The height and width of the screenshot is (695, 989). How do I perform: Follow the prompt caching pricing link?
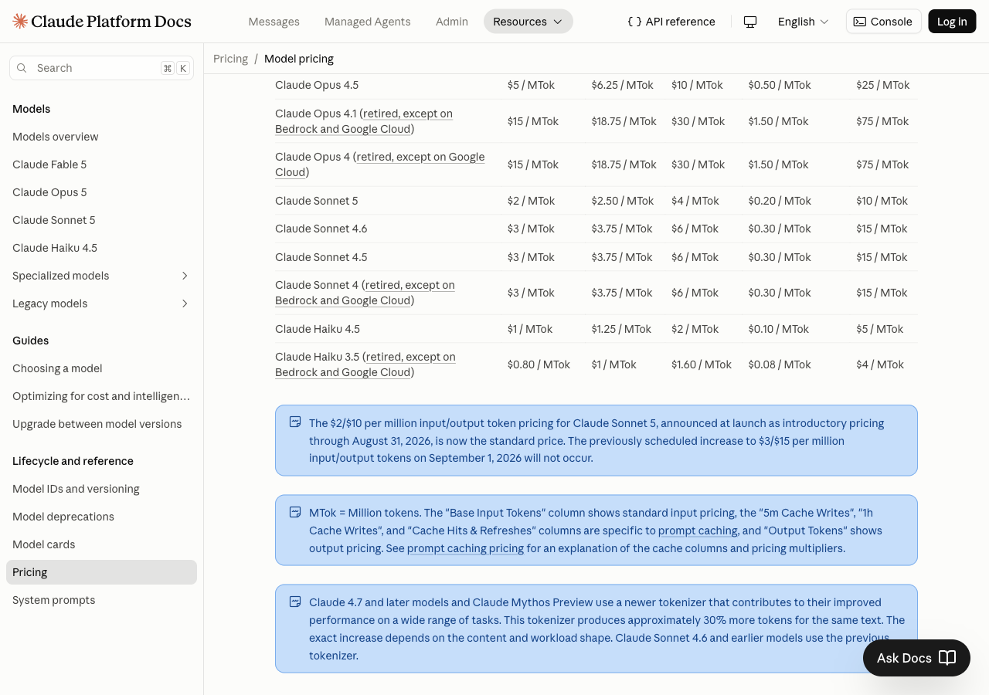click(x=465, y=548)
